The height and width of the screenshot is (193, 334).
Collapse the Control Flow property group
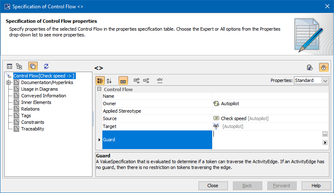(99, 89)
